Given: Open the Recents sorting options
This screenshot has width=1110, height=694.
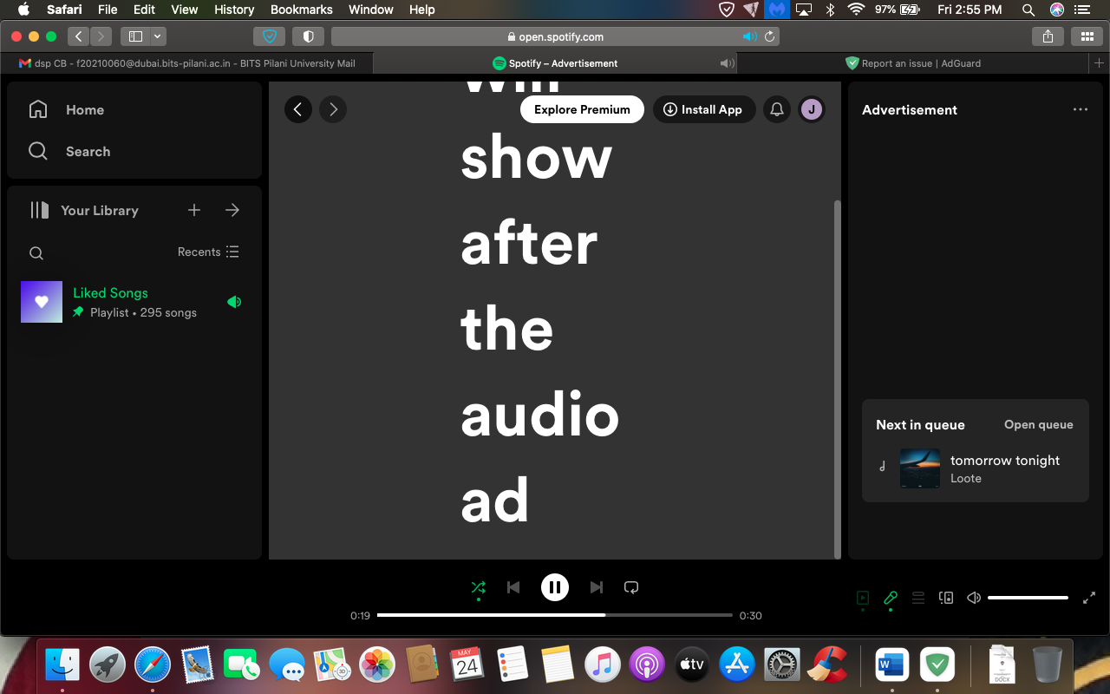Looking at the screenshot, I should click(208, 252).
